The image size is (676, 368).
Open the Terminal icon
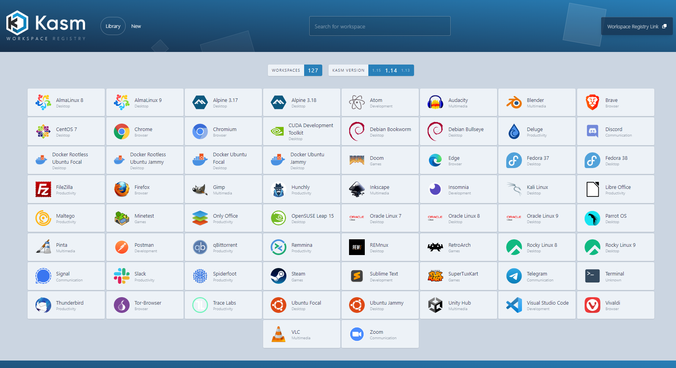click(592, 276)
